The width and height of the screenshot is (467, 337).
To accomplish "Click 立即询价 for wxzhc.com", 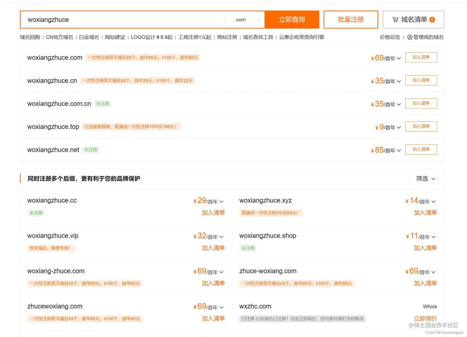I will [425, 318].
